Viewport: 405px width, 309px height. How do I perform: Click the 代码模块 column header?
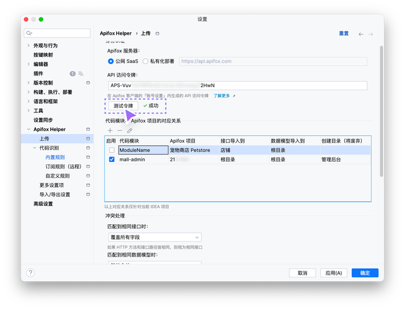143,141
